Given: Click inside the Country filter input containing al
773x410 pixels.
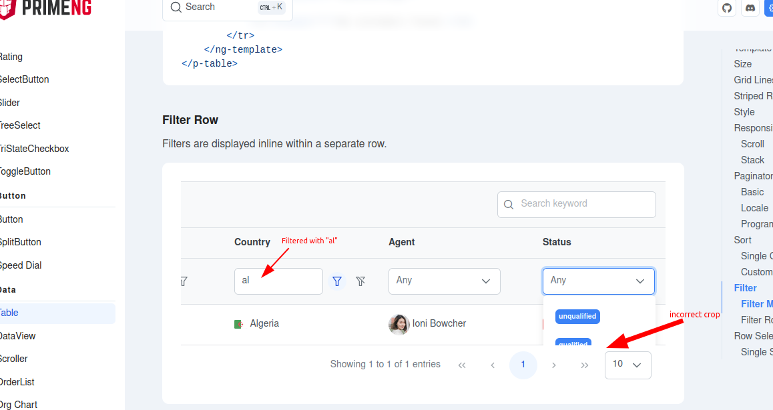Looking at the screenshot, I should click(278, 281).
